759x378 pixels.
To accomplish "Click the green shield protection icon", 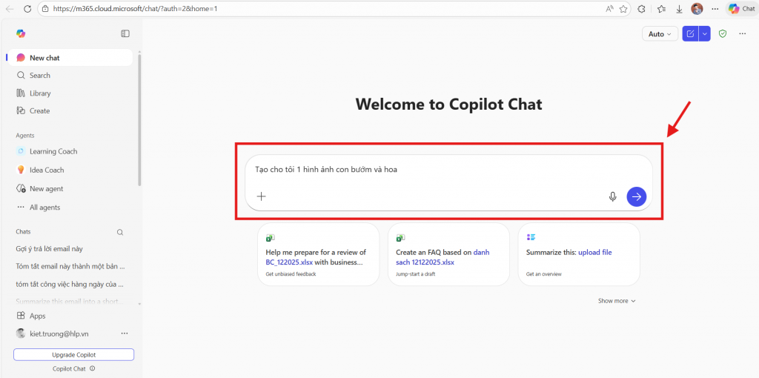I will (x=723, y=33).
